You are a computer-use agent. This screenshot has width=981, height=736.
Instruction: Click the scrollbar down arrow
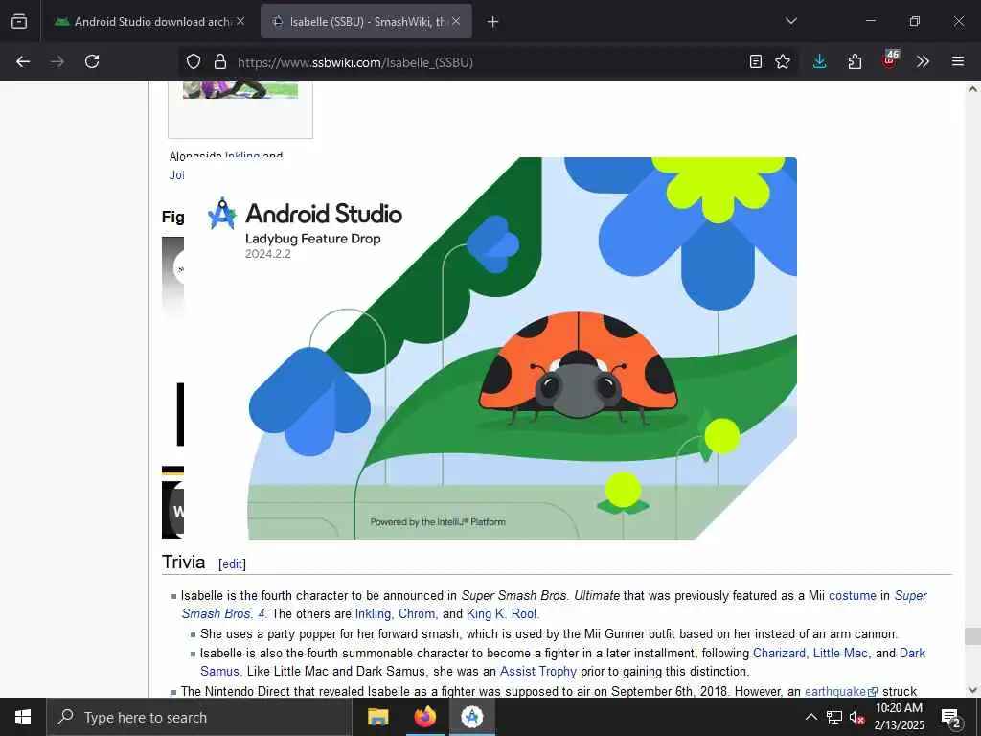click(972, 690)
